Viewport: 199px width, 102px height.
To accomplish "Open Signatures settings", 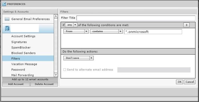I will [x=19, y=42].
